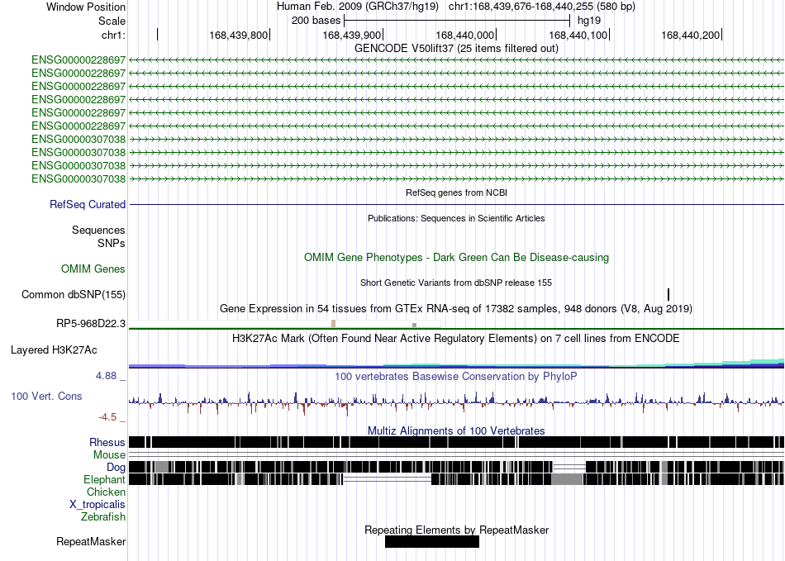Click the "Chicken" species label

click(106, 492)
